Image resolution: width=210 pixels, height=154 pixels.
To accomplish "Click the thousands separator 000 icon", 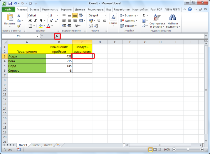I will [x=104, y=21].
